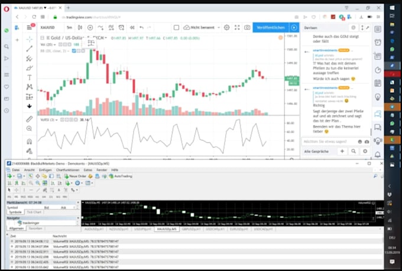Expand the Nicht benannt layout dropdown

tap(219, 27)
